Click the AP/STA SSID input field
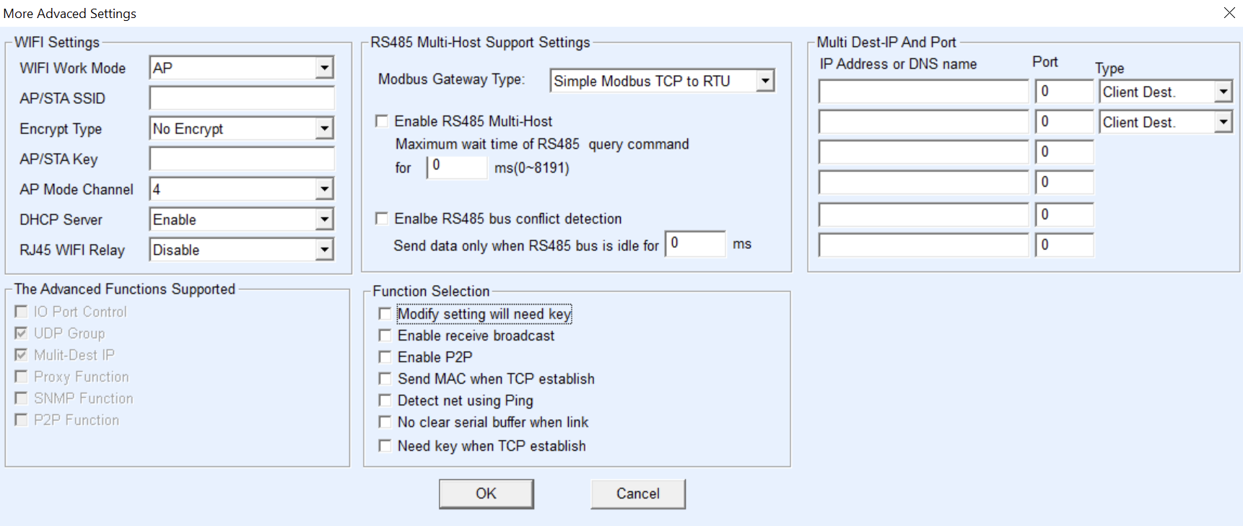Screen dimensions: 1243x526 242,98
